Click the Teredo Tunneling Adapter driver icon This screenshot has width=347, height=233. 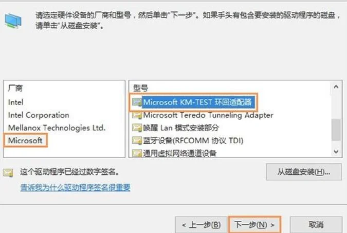coord(137,115)
